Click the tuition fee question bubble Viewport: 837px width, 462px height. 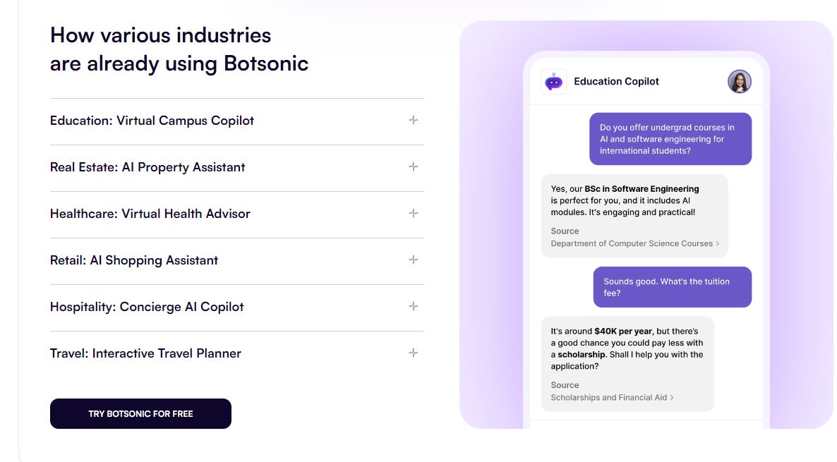(672, 286)
